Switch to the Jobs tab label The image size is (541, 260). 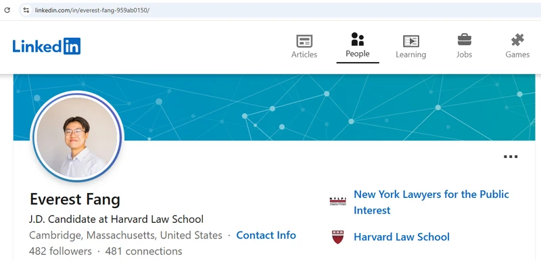pos(465,55)
